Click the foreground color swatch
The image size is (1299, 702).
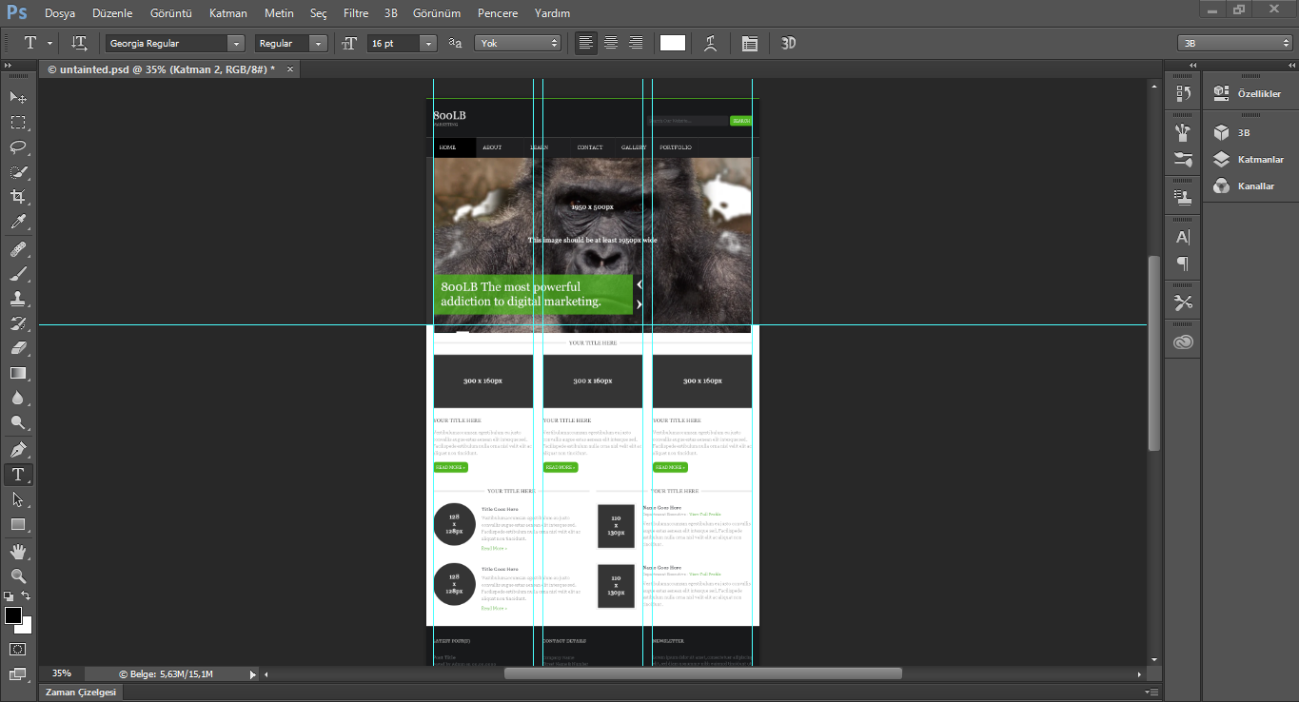coord(13,615)
